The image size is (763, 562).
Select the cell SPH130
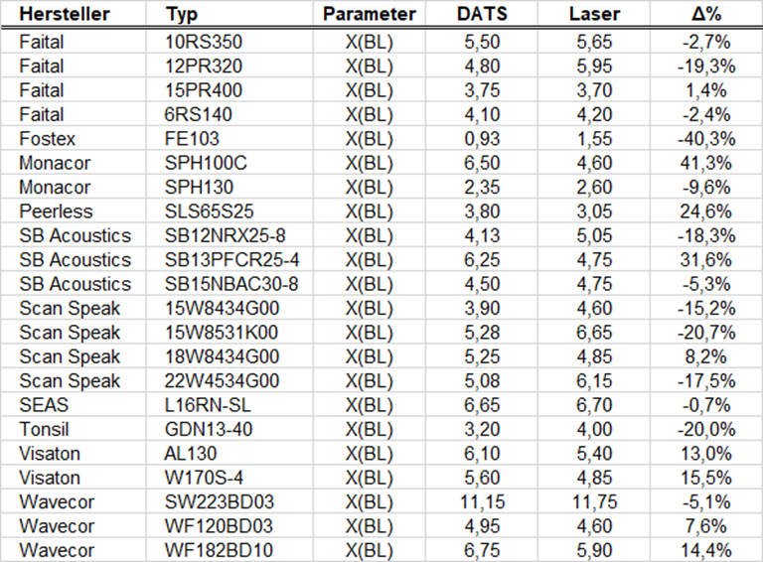coord(199,188)
